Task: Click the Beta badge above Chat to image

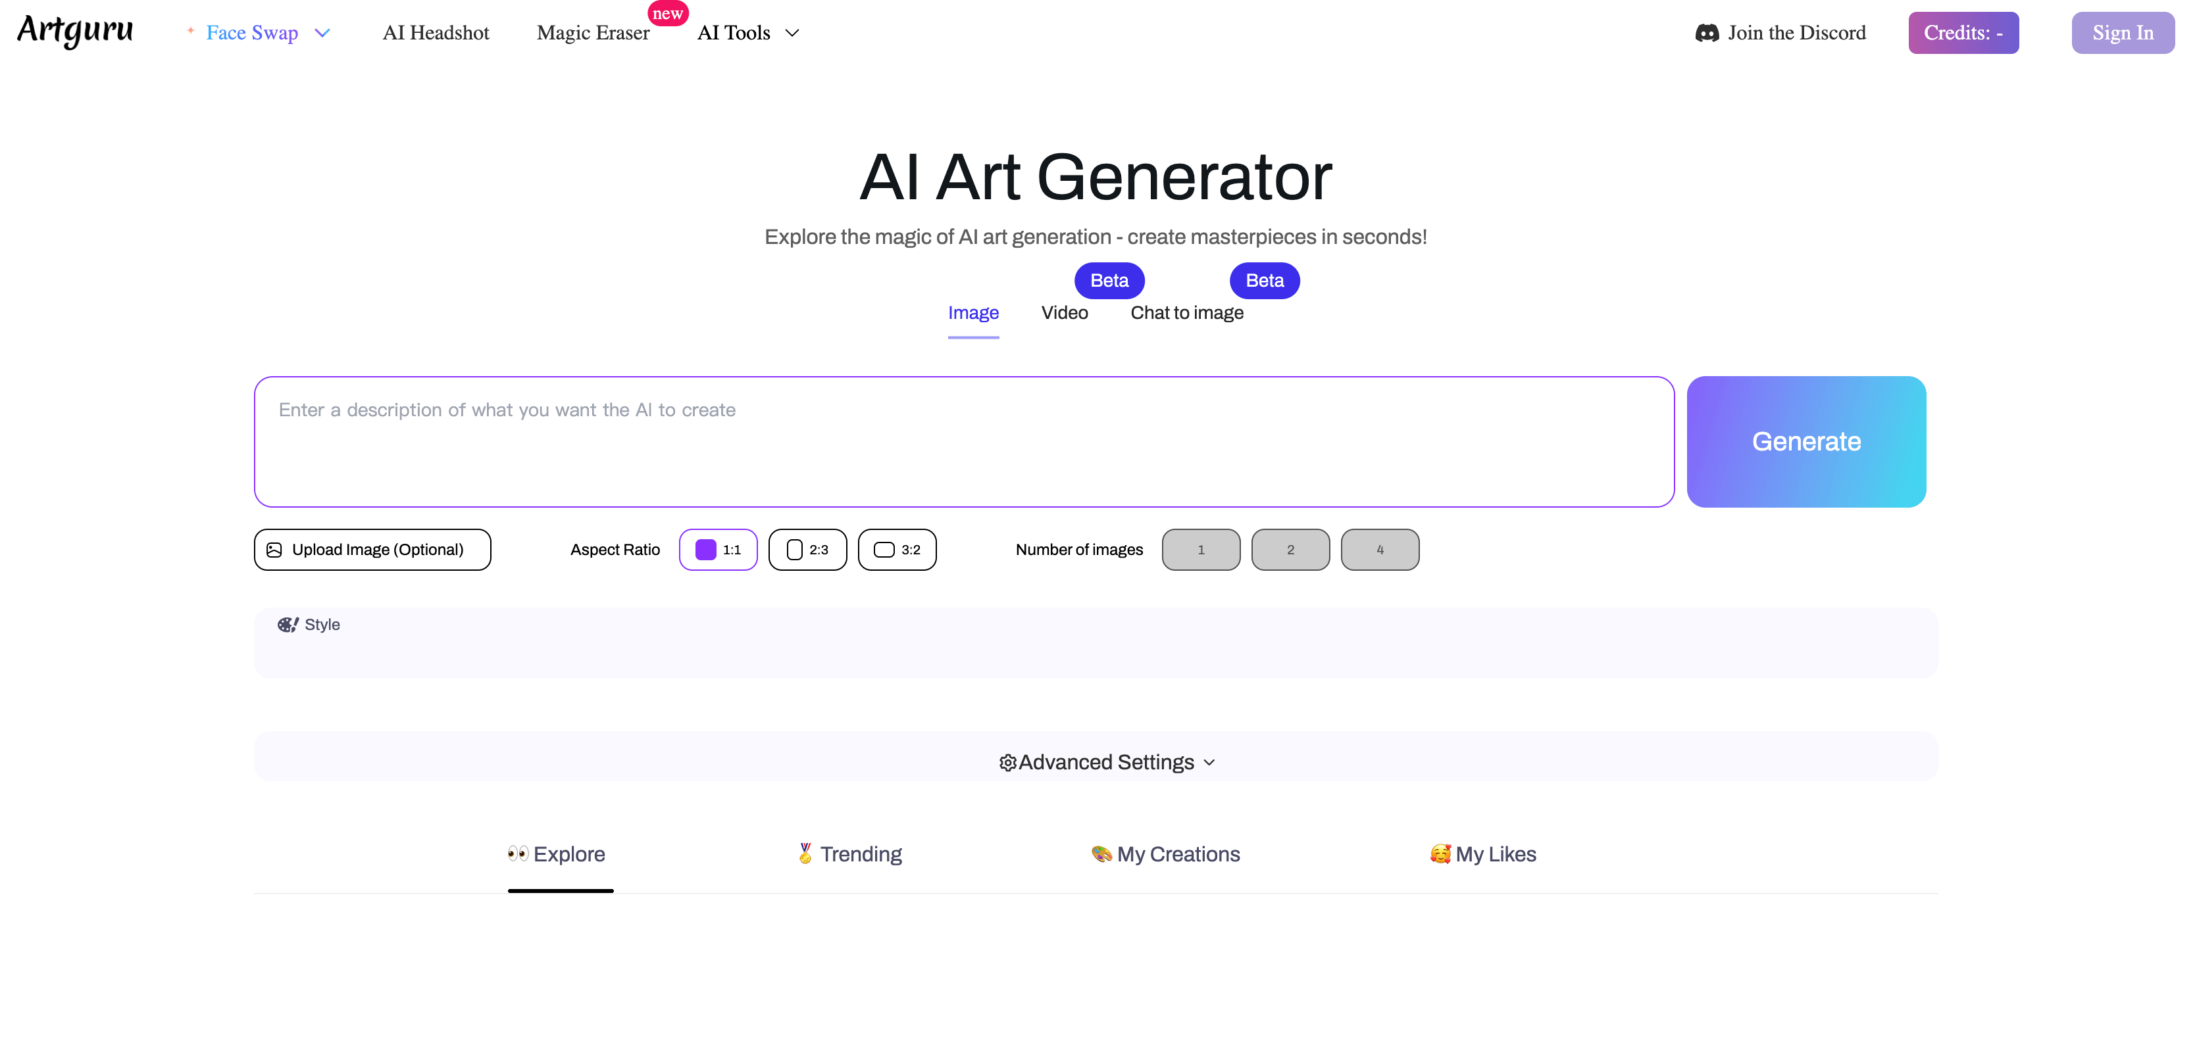Action: tap(1265, 281)
